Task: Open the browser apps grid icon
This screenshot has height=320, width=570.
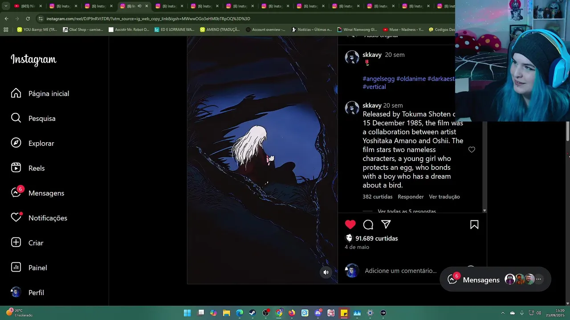Action: tap(6, 30)
